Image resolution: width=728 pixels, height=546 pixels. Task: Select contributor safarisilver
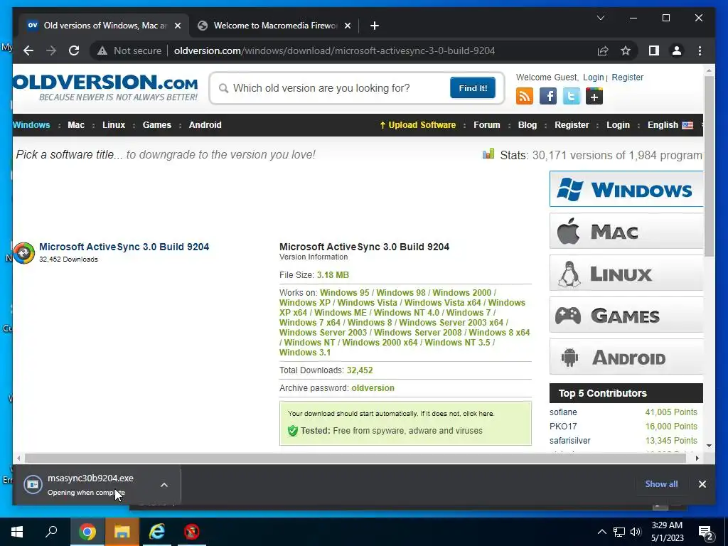pyautogui.click(x=569, y=441)
